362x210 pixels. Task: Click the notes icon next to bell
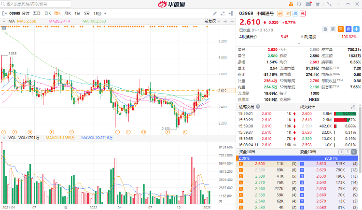[x=333, y=29]
